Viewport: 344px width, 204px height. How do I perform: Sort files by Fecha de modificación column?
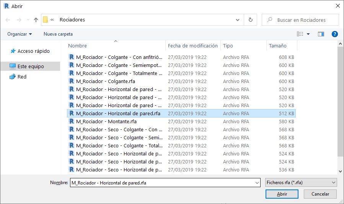tap(192, 46)
